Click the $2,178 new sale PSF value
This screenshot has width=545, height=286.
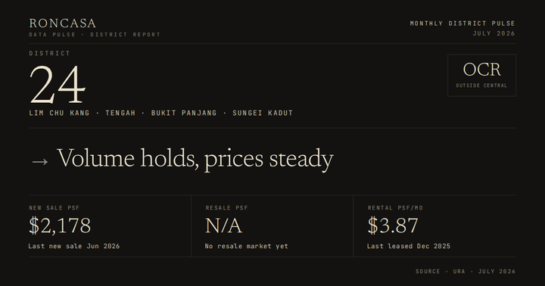tap(60, 225)
